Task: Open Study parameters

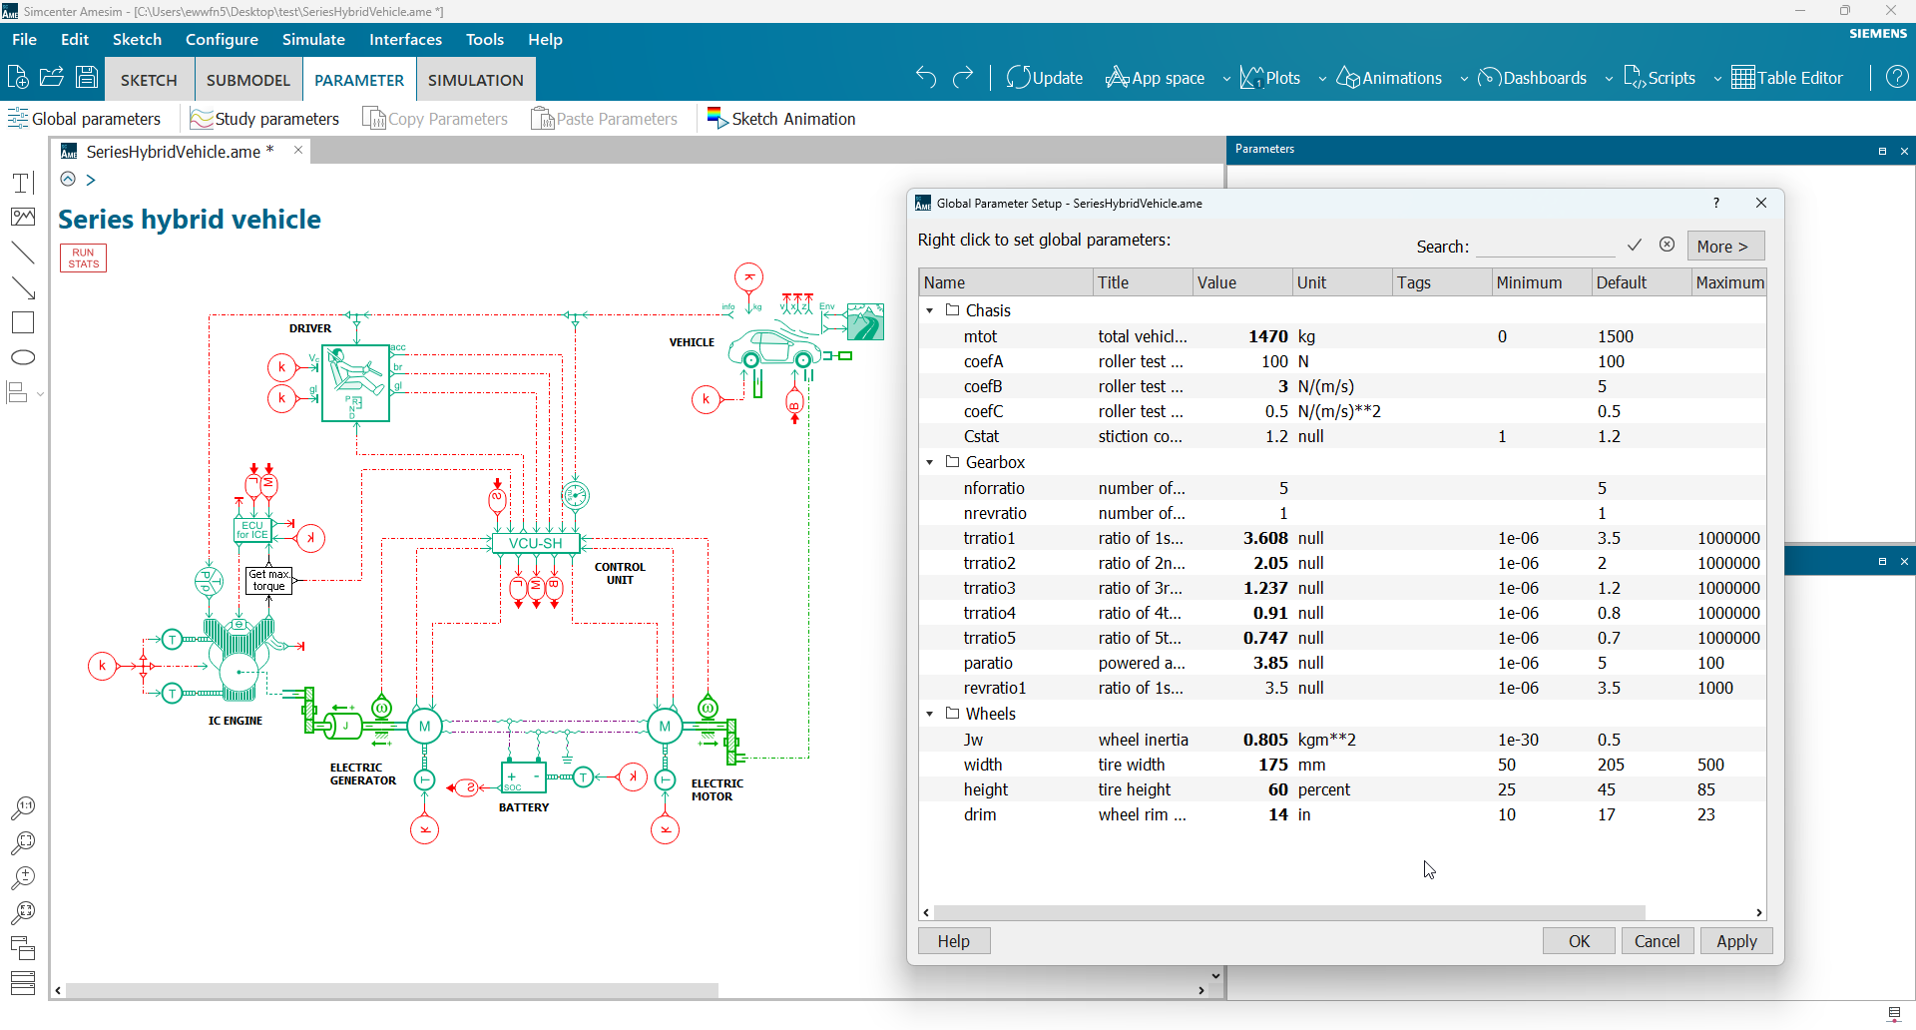Action: tap(265, 119)
